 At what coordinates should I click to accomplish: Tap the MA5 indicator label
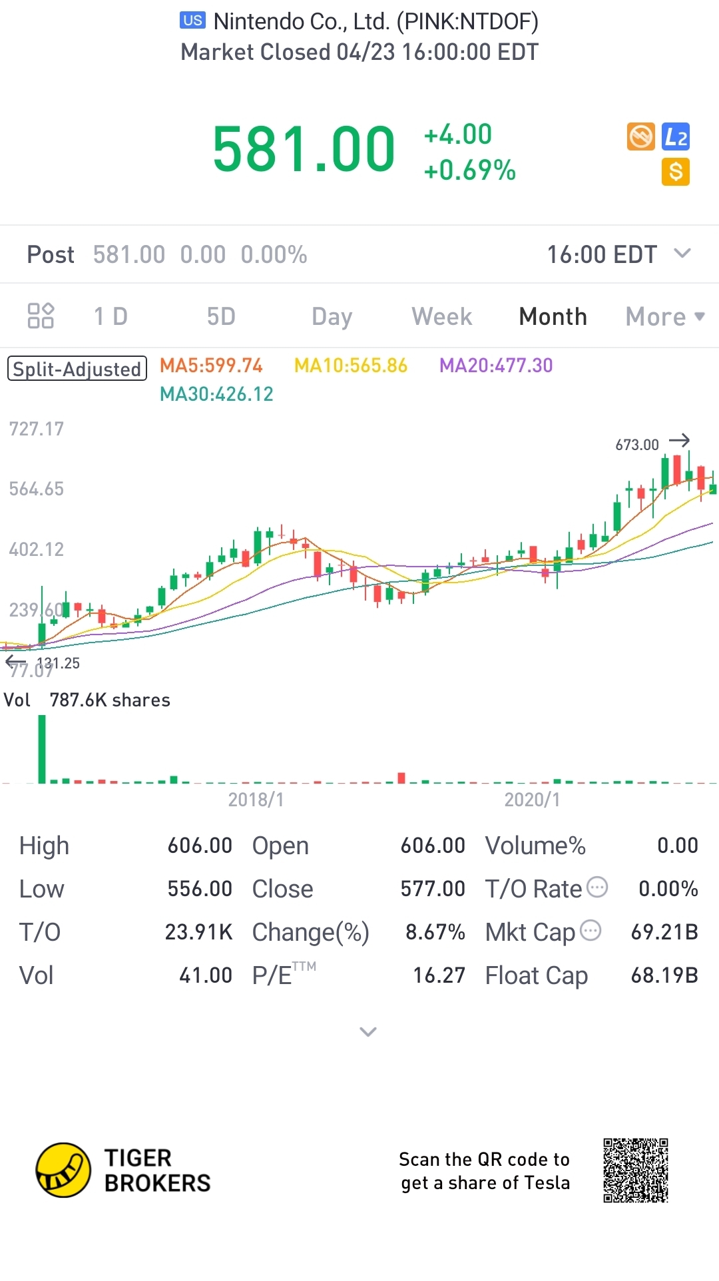click(x=211, y=366)
